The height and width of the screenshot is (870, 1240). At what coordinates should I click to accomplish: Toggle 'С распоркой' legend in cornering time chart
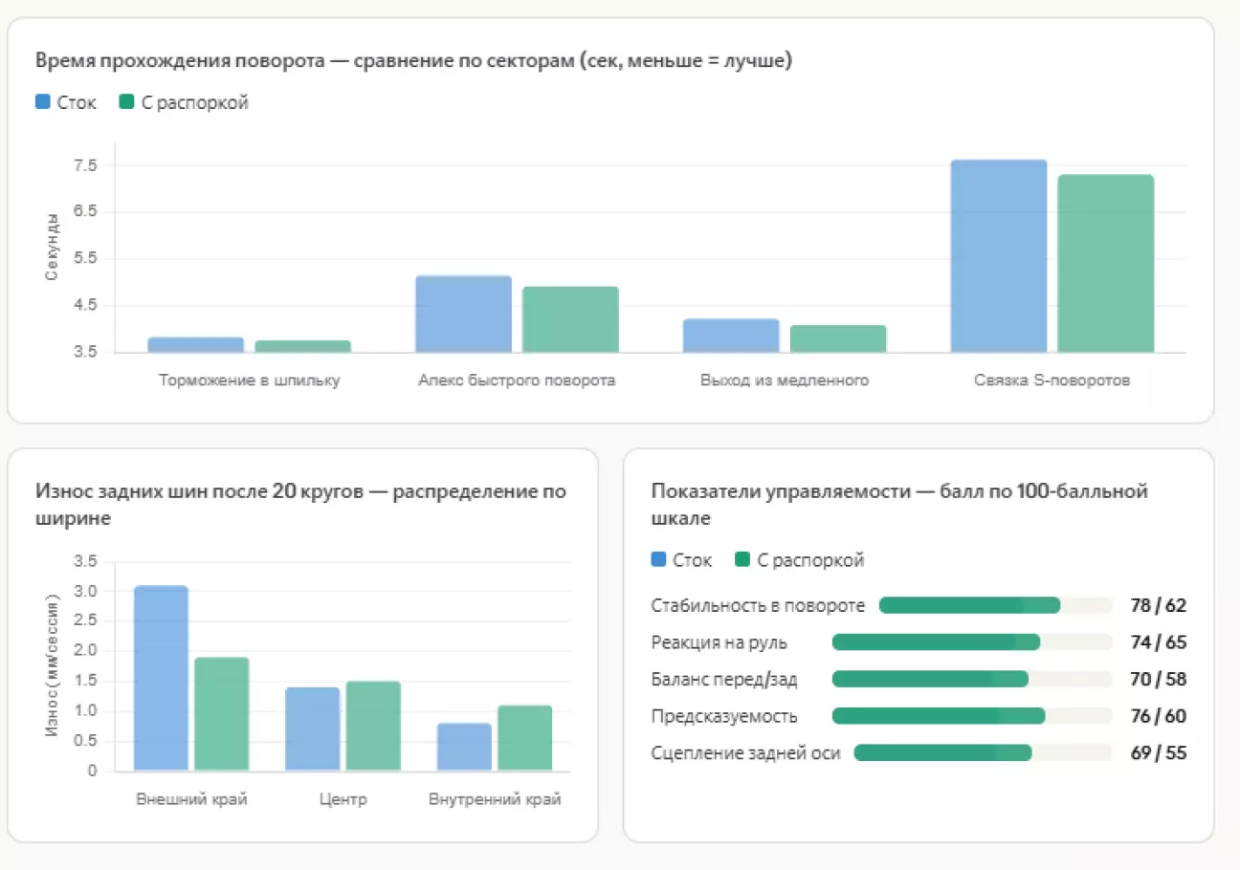184,102
